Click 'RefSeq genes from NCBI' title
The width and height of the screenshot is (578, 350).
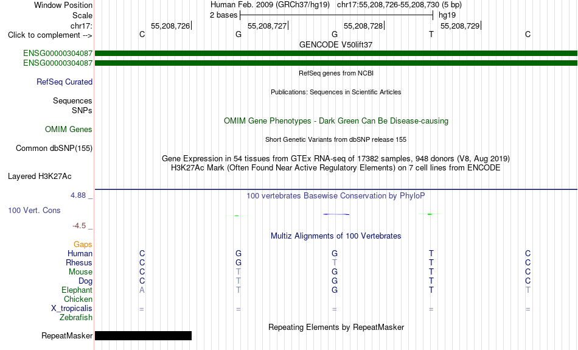(x=336, y=73)
